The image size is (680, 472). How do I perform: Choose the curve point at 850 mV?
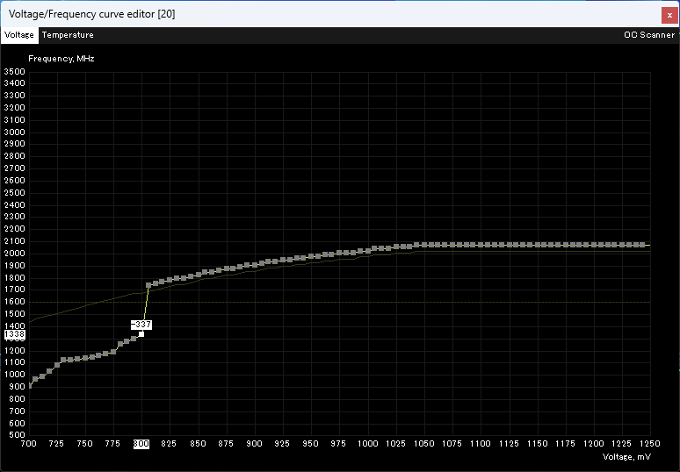[x=199, y=275]
